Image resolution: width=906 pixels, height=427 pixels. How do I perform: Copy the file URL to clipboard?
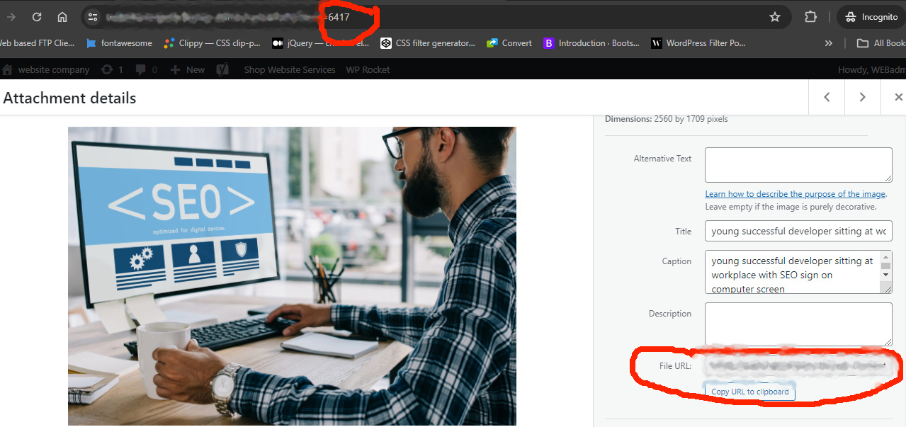pyautogui.click(x=750, y=392)
